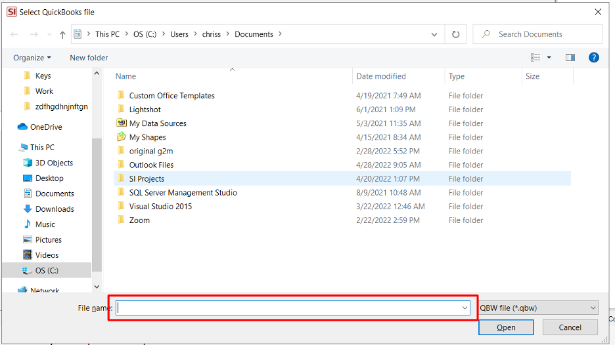Select the Custom Office Templates folder
Screen dimensions: 615x345
(171, 96)
